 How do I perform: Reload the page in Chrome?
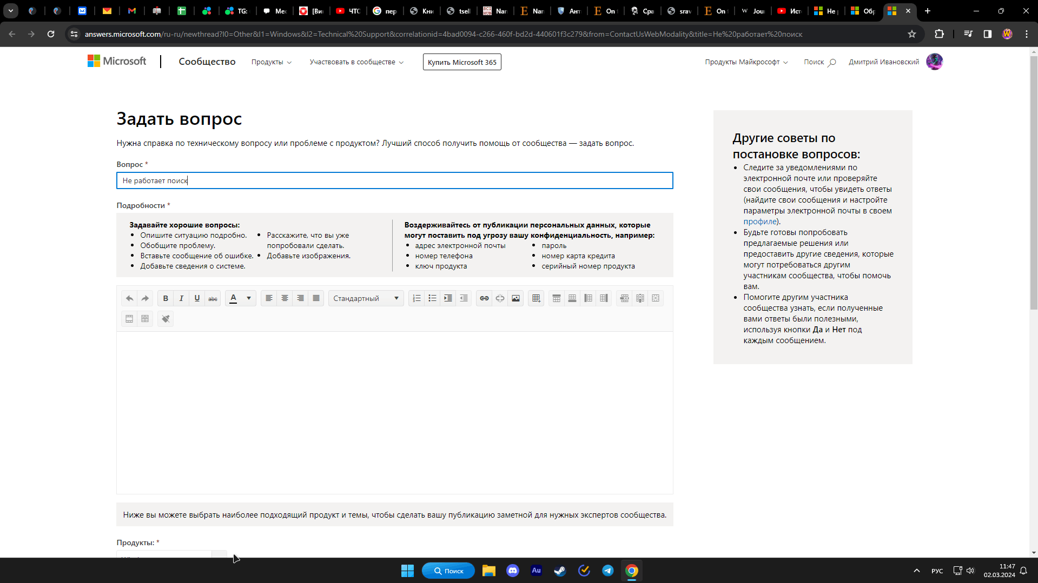pos(51,34)
